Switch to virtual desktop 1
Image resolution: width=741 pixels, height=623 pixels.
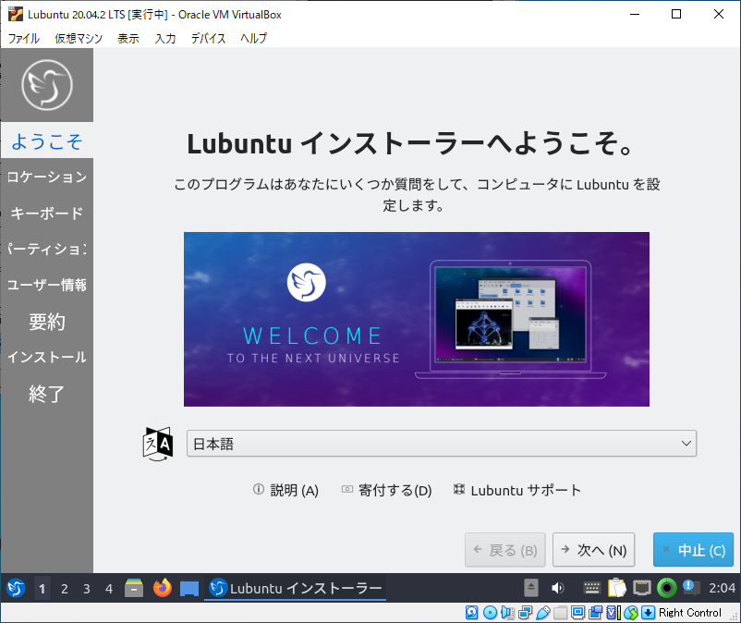pyautogui.click(x=43, y=589)
